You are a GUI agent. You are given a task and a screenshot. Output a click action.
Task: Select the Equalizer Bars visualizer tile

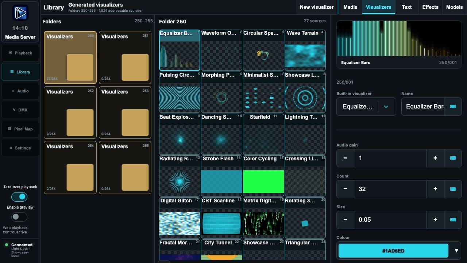coord(180,50)
